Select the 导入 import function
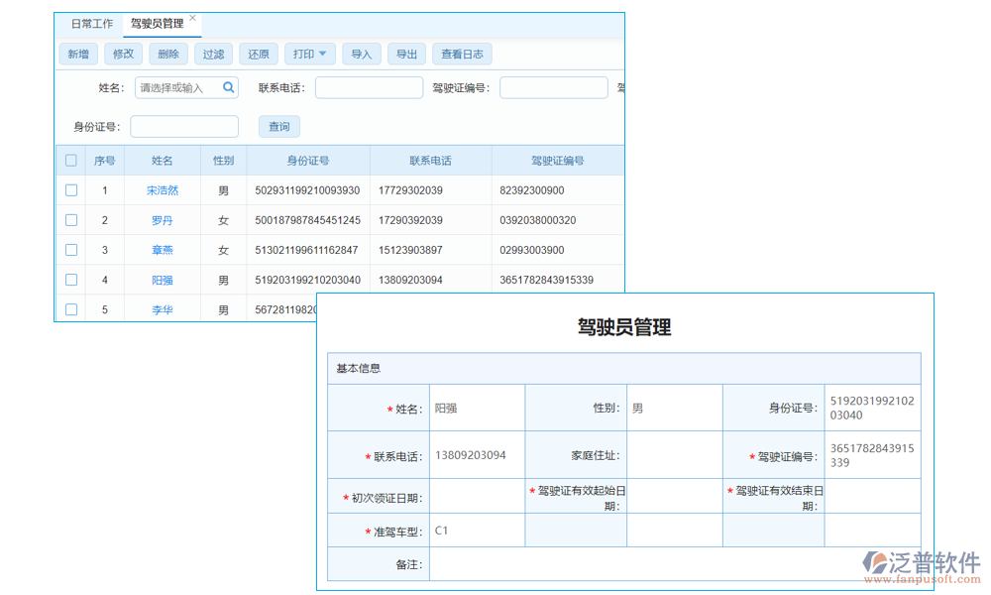 (x=361, y=54)
